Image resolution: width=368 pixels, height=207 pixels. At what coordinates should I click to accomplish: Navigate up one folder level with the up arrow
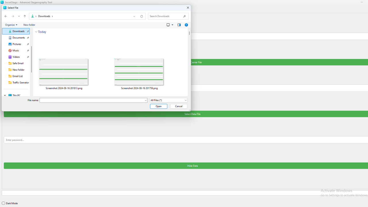(x=25, y=16)
